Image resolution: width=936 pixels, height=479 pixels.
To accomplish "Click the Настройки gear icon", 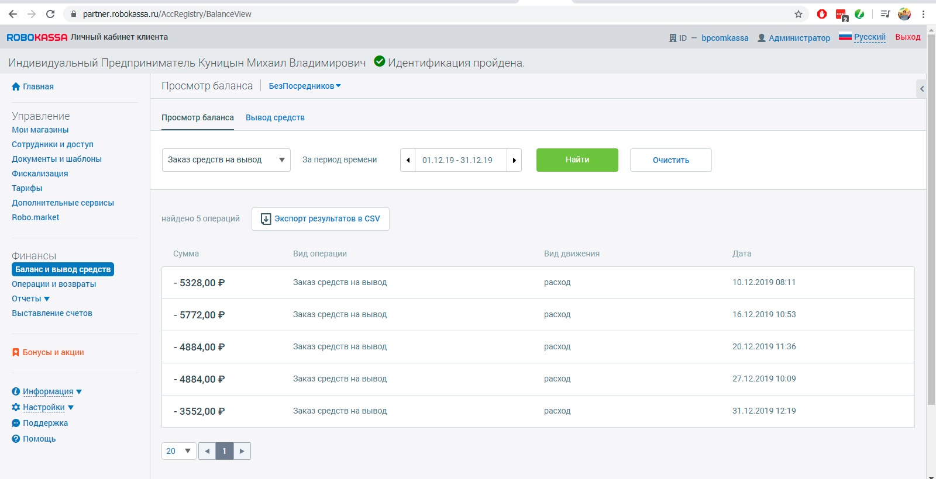I will (x=16, y=407).
